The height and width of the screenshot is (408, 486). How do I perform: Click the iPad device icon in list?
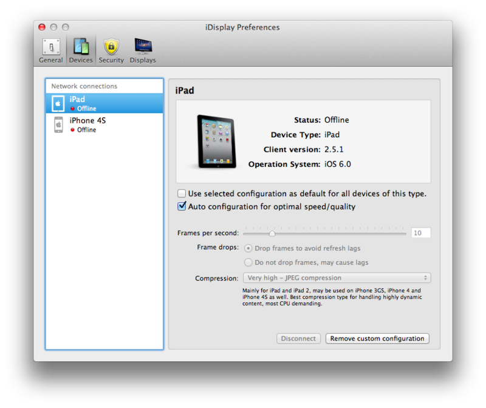coord(58,103)
